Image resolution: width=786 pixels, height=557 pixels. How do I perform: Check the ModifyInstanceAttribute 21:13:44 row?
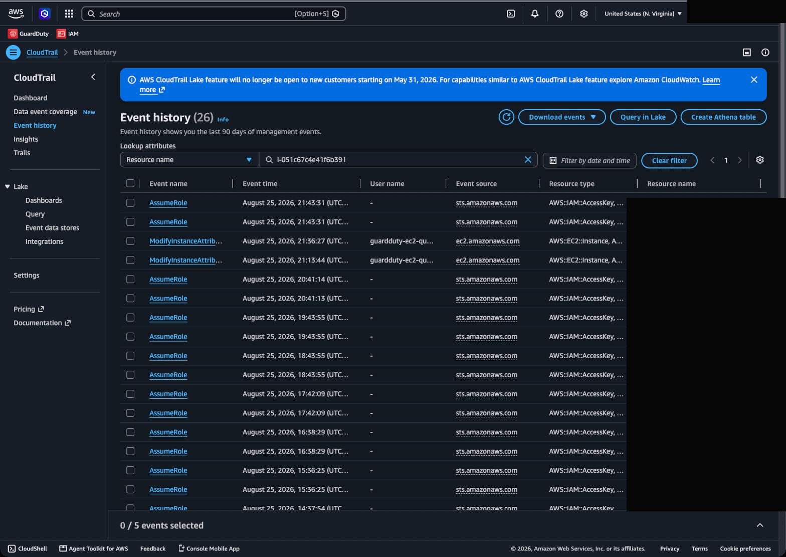tap(130, 260)
